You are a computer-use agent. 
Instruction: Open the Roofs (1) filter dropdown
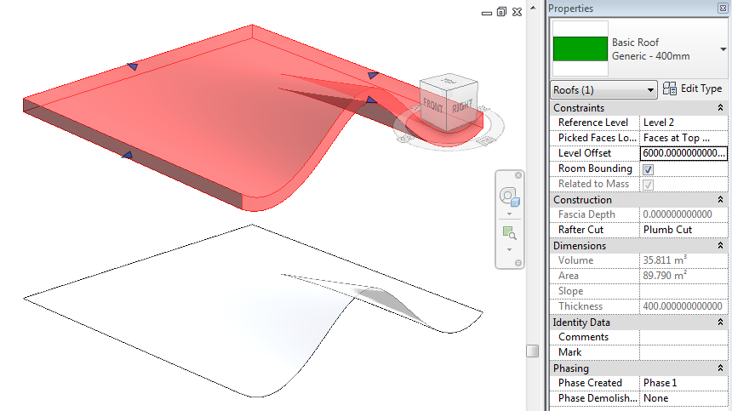603,89
